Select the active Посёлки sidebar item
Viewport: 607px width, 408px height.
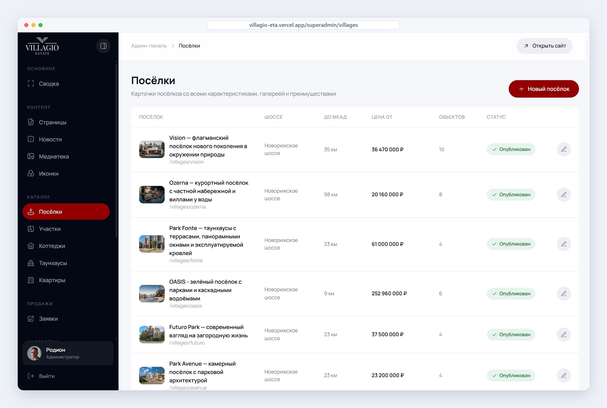tap(66, 212)
